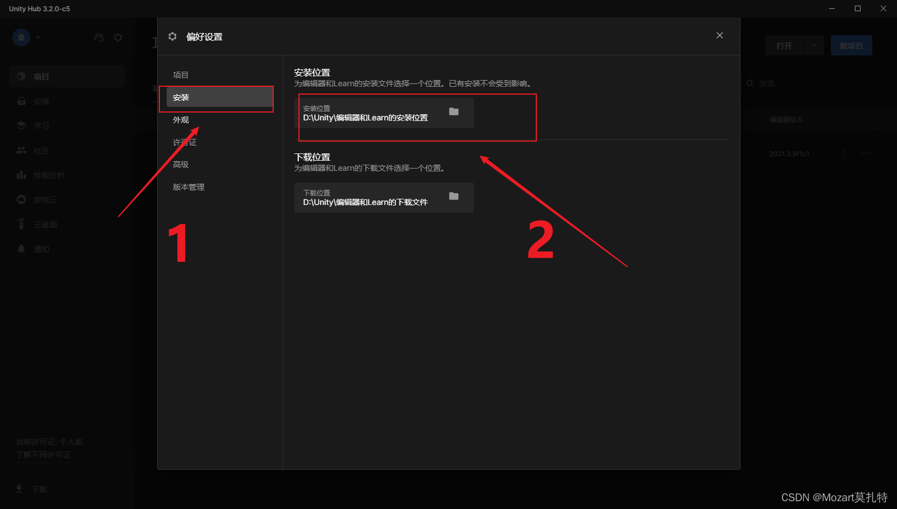Click the 下载位置 path field
897x509 pixels.
pos(384,198)
